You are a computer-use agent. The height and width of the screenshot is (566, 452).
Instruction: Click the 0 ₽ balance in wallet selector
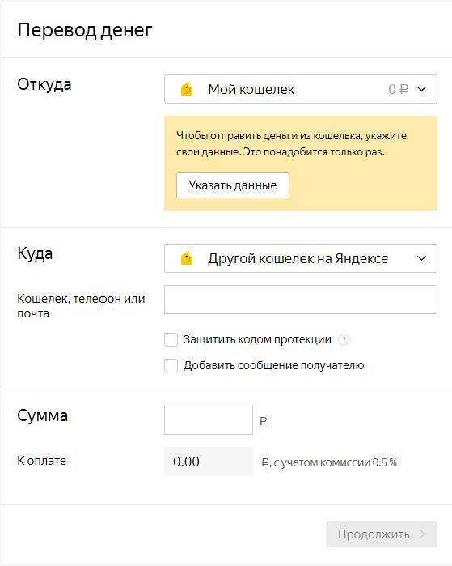click(398, 89)
